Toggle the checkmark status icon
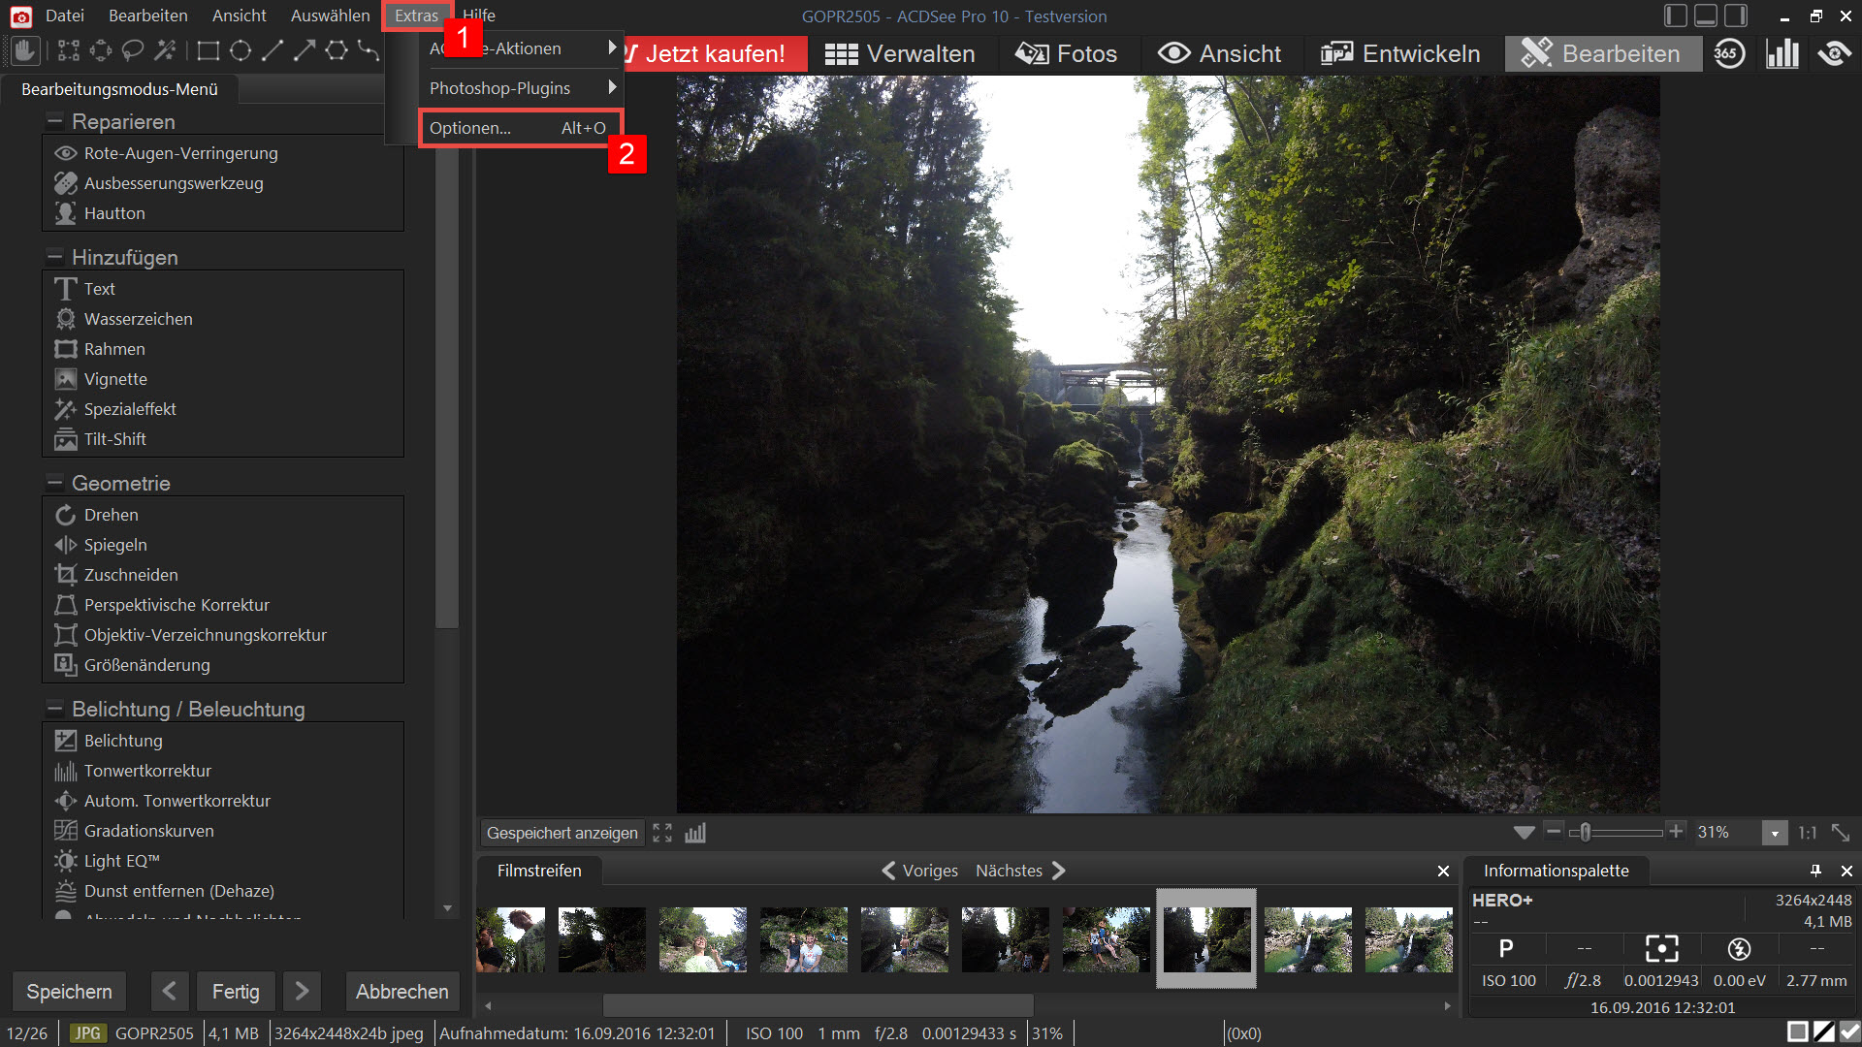The width and height of the screenshot is (1862, 1047). pyautogui.click(x=1849, y=1032)
